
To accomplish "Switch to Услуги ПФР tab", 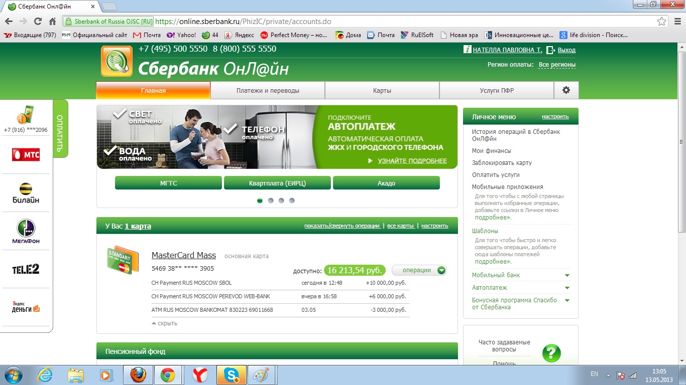I will pyautogui.click(x=497, y=91).
